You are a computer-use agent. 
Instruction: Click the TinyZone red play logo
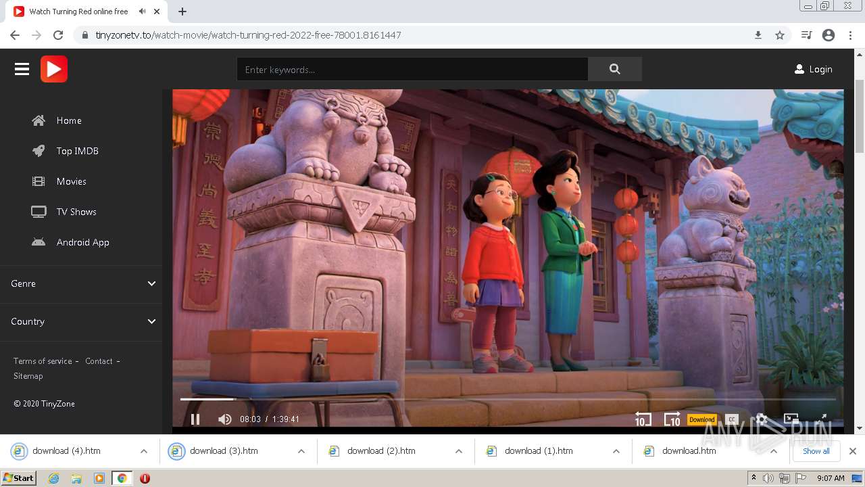pyautogui.click(x=54, y=69)
